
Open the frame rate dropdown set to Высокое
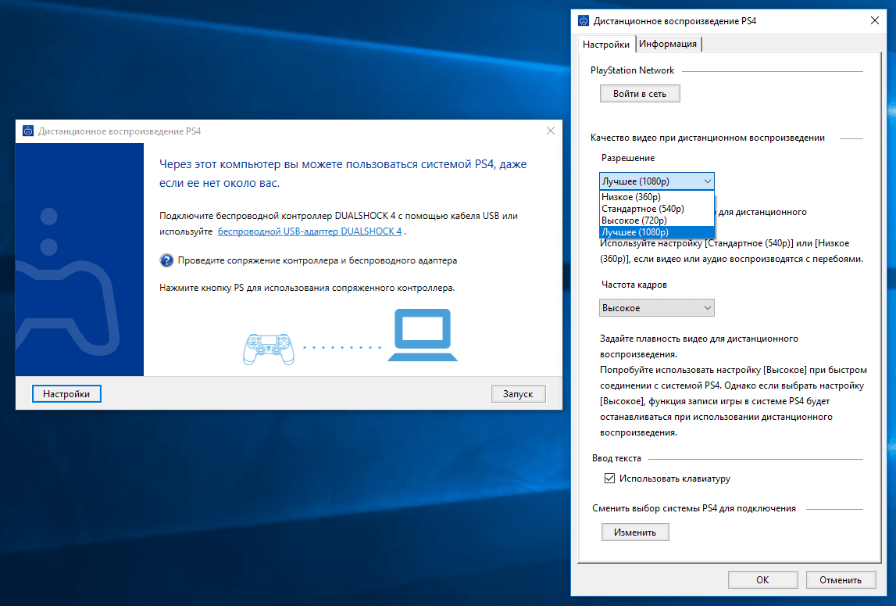tap(656, 308)
